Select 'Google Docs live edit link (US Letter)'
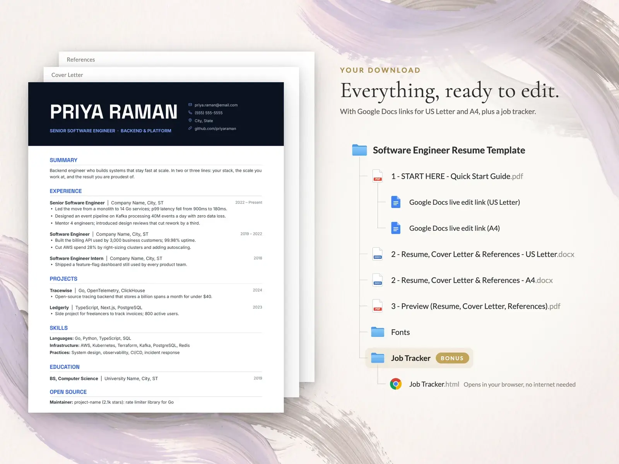 coord(465,202)
